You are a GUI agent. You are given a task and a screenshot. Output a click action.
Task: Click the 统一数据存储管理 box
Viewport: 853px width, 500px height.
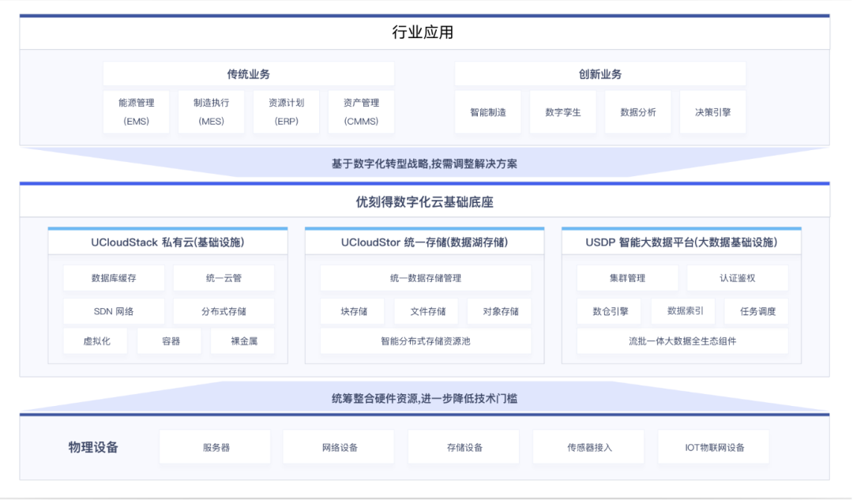pos(426,278)
